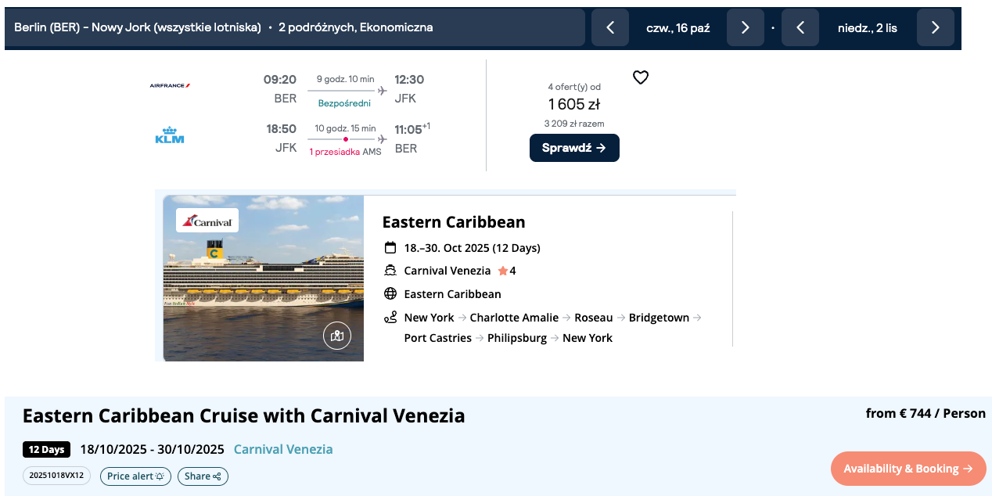Click the ship icon beside Carnival Venezia
The image size is (992, 496).
click(x=390, y=271)
